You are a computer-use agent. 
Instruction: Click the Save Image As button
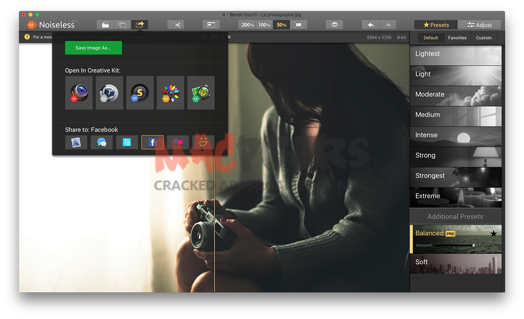[93, 48]
